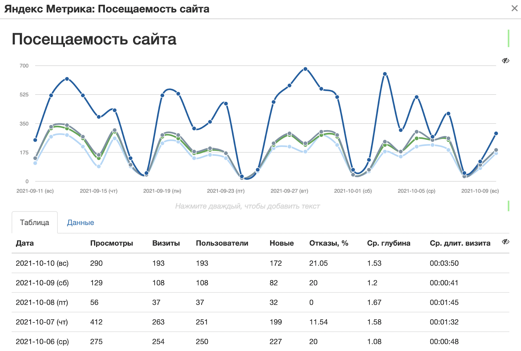Click x-axis label 2021-10-01 (сб)

[353, 191]
